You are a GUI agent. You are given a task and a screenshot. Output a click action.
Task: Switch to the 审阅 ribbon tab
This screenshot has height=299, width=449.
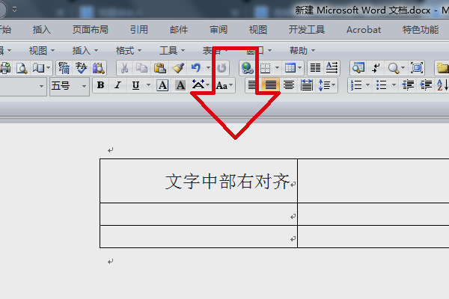(219, 29)
